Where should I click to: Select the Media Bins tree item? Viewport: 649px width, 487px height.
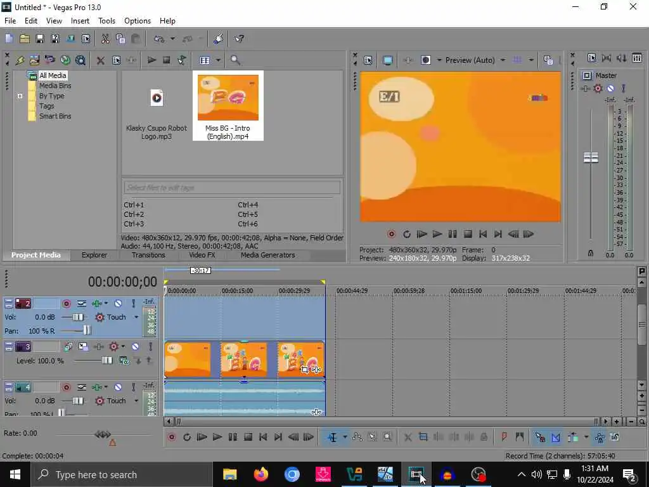tap(55, 86)
